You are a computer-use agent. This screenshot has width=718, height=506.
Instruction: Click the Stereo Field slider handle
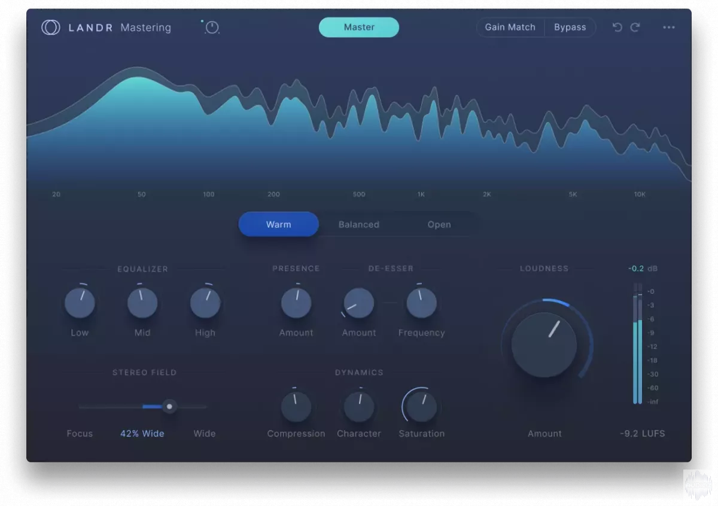[x=169, y=407]
